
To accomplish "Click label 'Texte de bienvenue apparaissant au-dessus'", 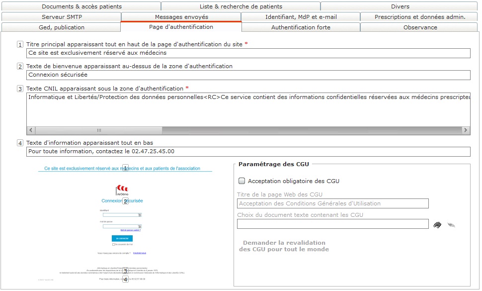I will (x=129, y=66).
